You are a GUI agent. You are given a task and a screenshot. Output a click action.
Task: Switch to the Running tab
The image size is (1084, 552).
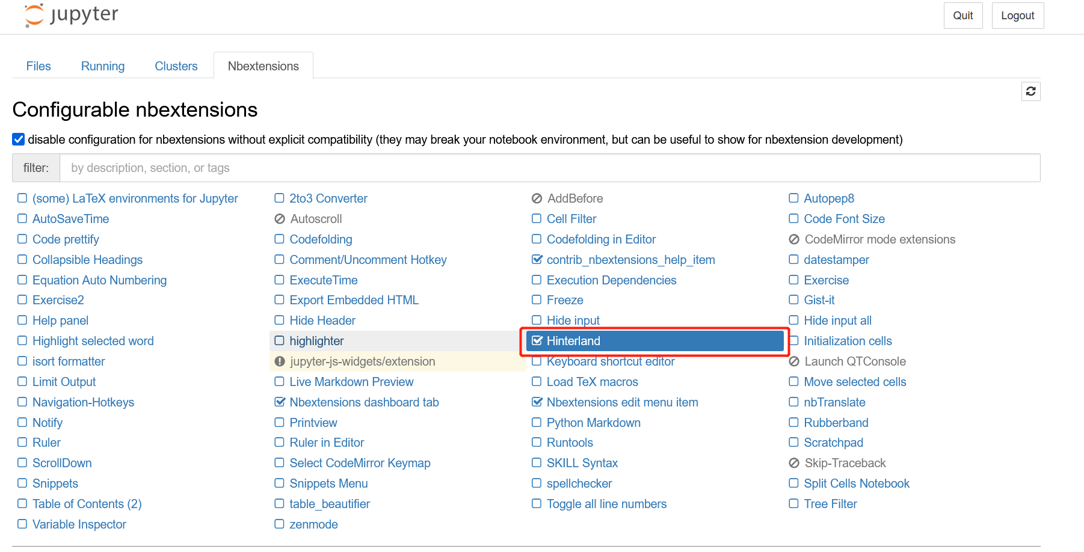(x=103, y=66)
